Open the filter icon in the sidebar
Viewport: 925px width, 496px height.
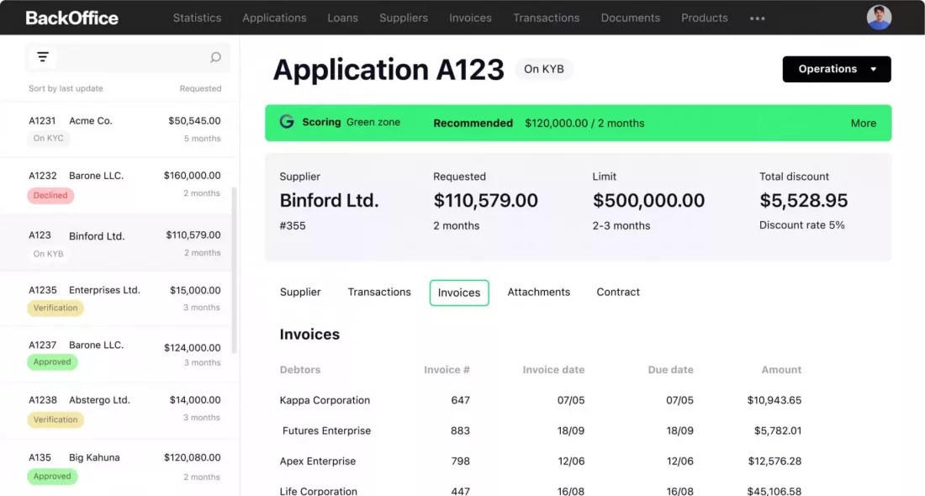tap(42, 56)
